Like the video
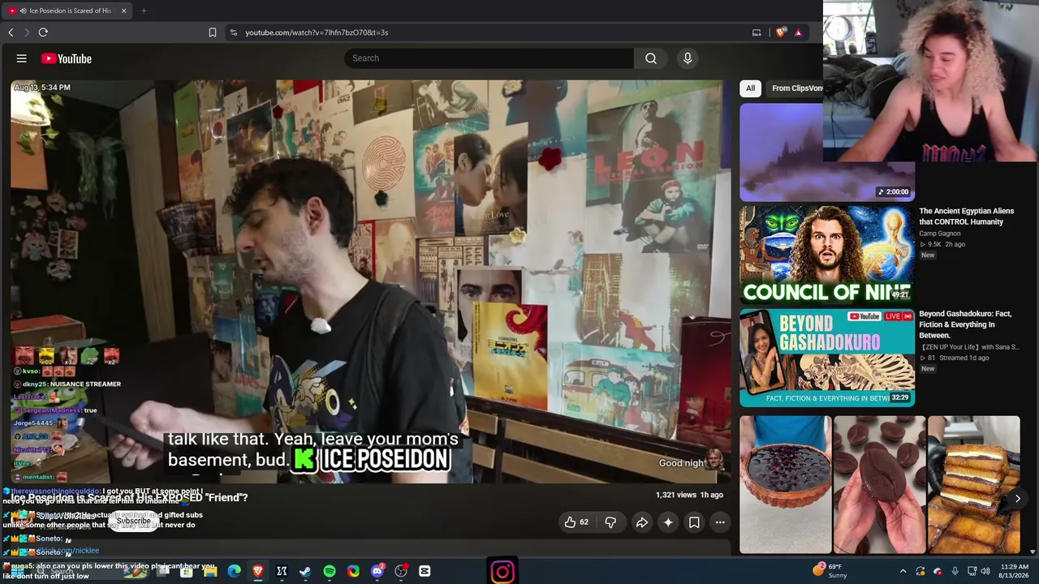This screenshot has width=1039, height=584. coord(576,522)
